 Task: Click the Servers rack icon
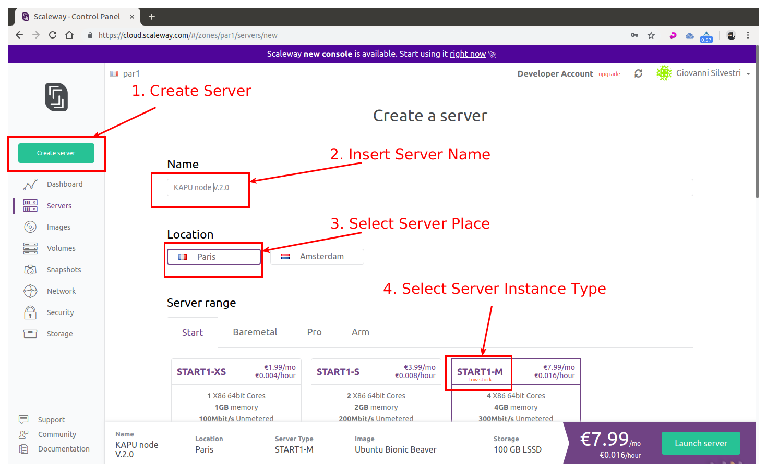(30, 206)
